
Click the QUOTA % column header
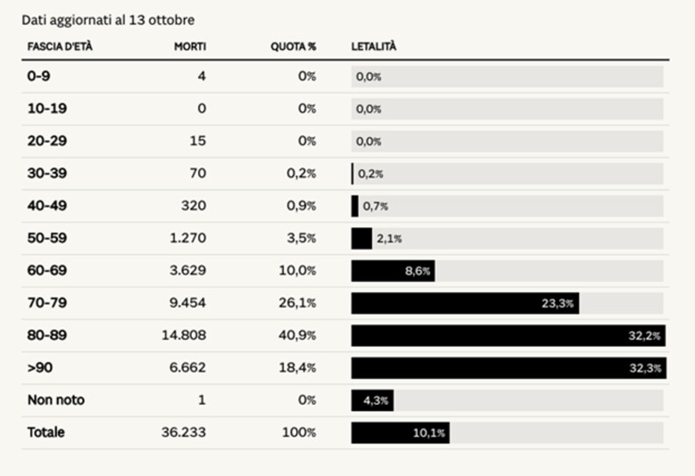[x=293, y=46]
